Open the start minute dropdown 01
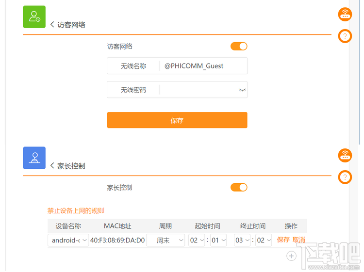 218,240
